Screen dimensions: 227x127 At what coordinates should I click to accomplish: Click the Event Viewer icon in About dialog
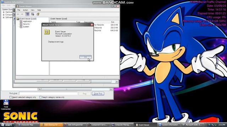[x=47, y=32]
